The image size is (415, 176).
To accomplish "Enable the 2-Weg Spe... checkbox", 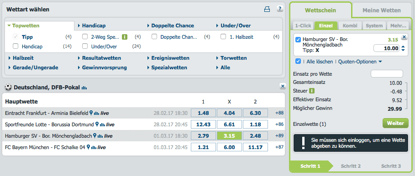I will [85, 37].
